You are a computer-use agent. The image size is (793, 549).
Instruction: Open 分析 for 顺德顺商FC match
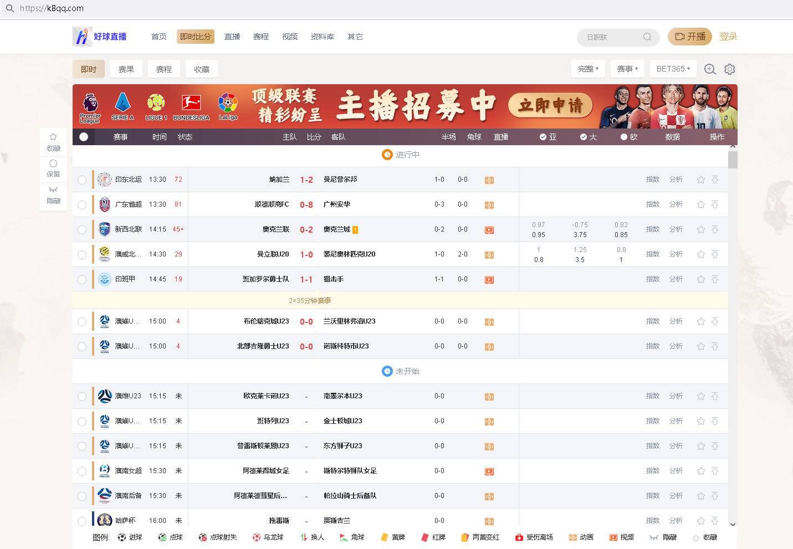tap(676, 204)
